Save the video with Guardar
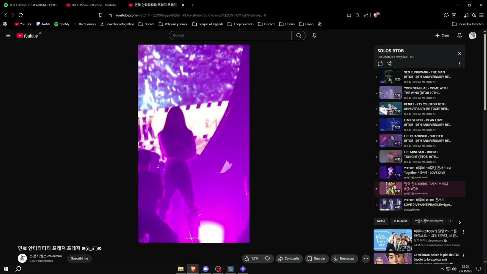Image resolution: width=487 pixels, height=274 pixels. pyautogui.click(x=317, y=258)
